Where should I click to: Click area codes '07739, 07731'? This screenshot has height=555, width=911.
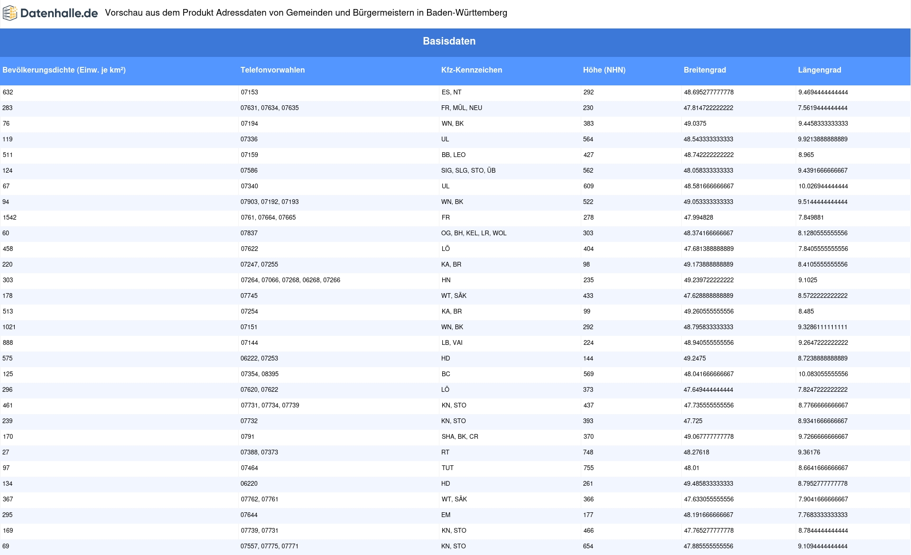[260, 531]
